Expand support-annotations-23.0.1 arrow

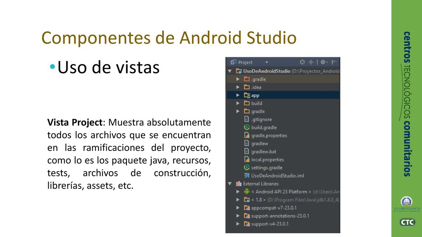(238, 216)
